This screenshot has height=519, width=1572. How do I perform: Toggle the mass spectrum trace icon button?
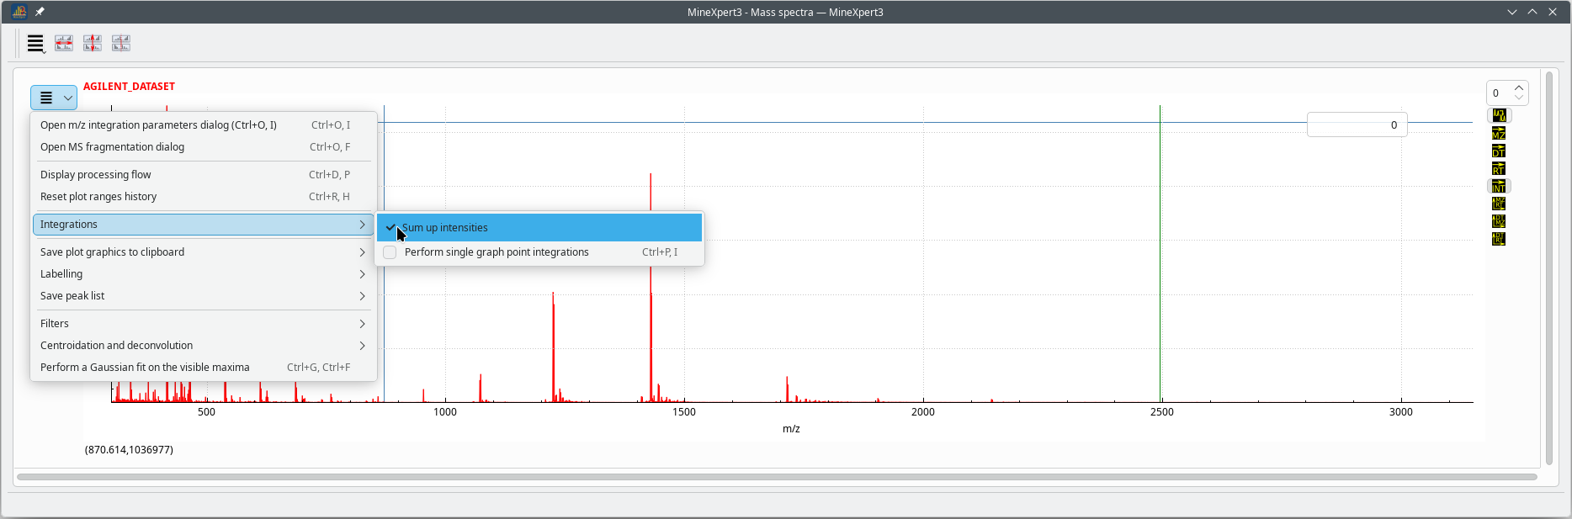click(1499, 116)
